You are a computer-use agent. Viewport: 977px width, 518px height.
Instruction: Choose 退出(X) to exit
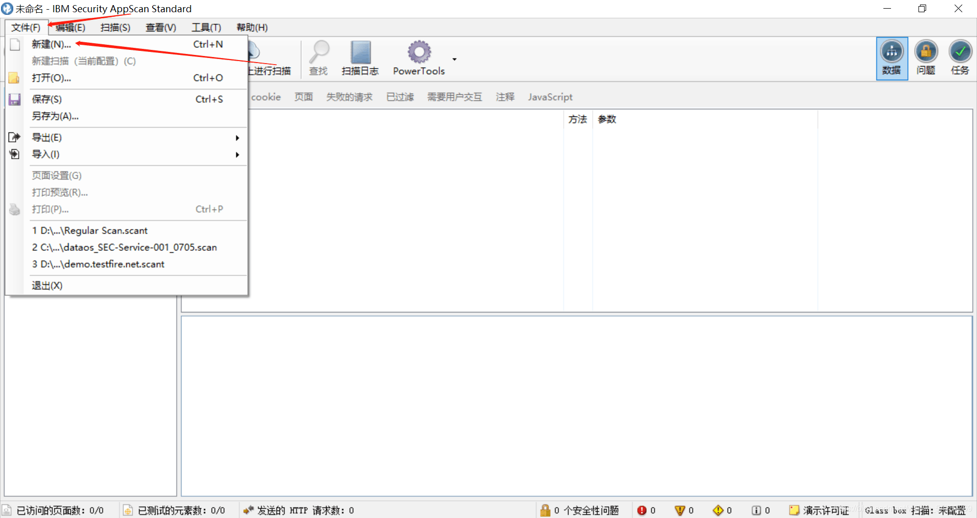[x=127, y=285]
